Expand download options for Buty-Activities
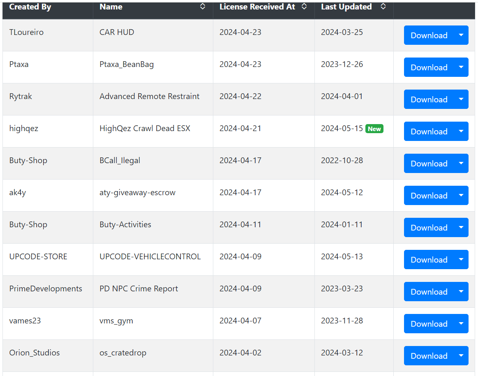The width and height of the screenshot is (478, 376). (x=461, y=228)
